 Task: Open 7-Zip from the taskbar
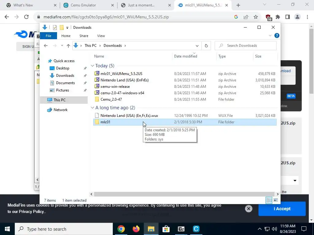tap(181, 229)
